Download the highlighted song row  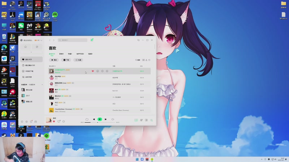pos(98,71)
